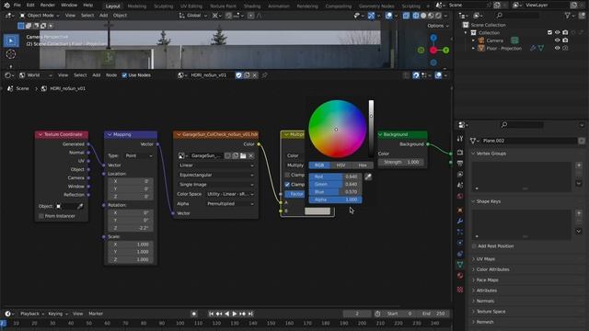Image resolution: width=589 pixels, height=331 pixels.
Task: Select the 3D Cursor tool in viewport
Action: point(11,54)
